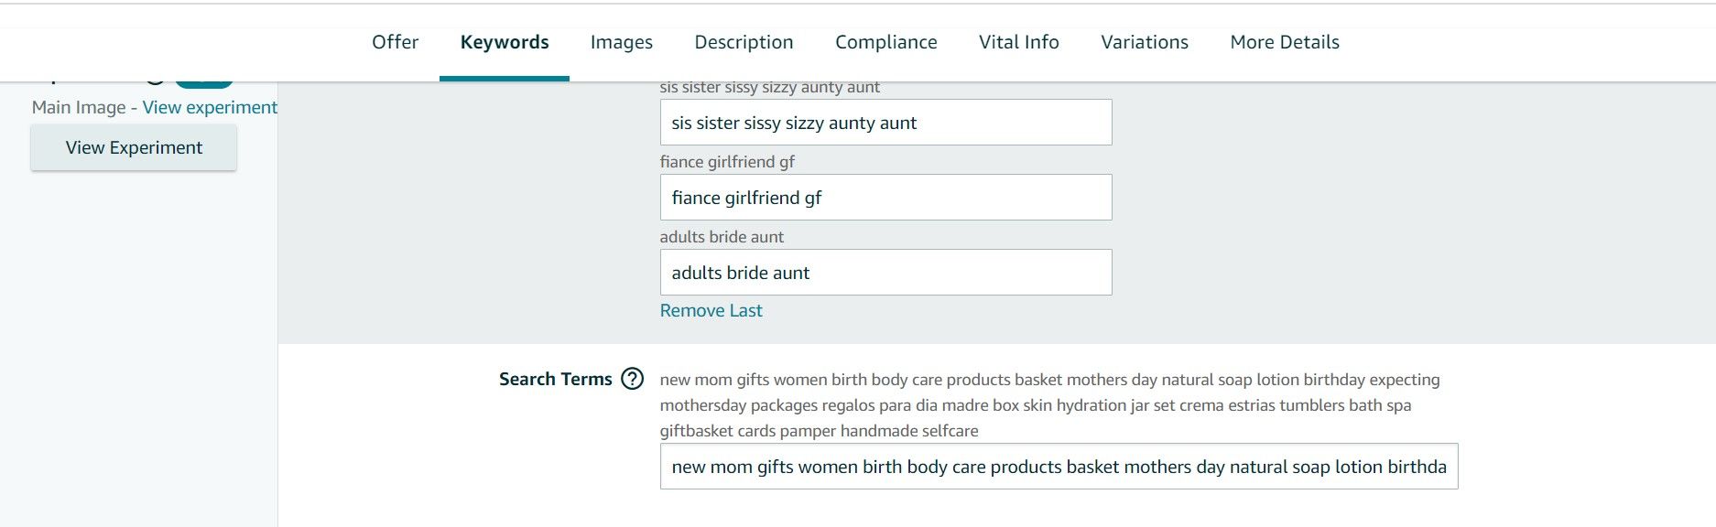Open the Variations tab
1716x527 pixels.
[1145, 42]
